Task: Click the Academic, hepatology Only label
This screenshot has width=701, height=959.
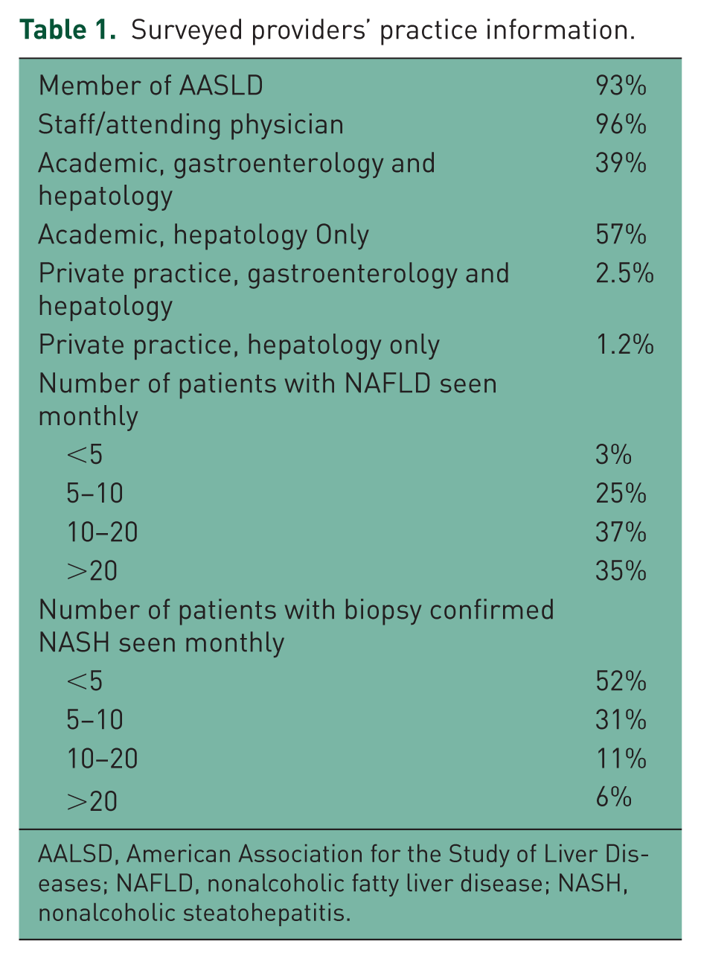Action: [x=203, y=235]
